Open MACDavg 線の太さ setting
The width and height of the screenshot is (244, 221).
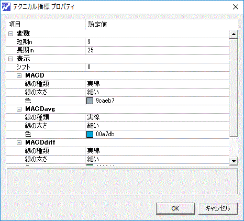point(157,126)
